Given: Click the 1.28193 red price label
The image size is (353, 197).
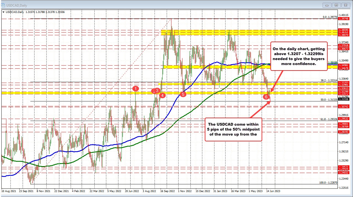Looking at the screenshot, I should [344, 132].
